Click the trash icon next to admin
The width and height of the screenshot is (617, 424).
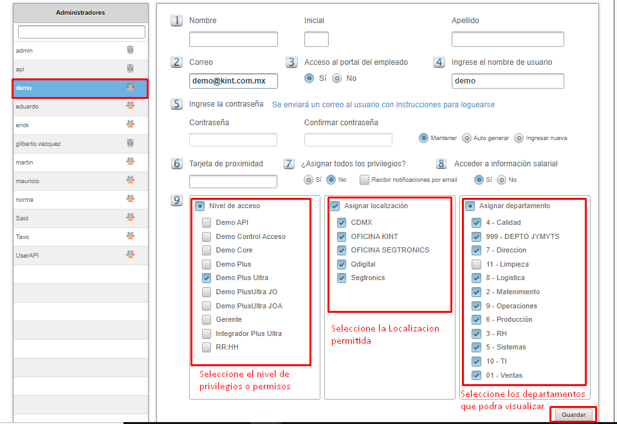click(130, 50)
